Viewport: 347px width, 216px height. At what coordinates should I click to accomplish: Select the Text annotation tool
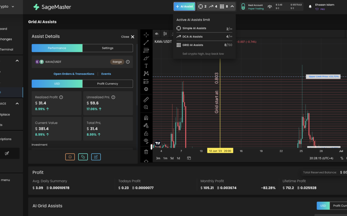pyautogui.click(x=146, y=65)
